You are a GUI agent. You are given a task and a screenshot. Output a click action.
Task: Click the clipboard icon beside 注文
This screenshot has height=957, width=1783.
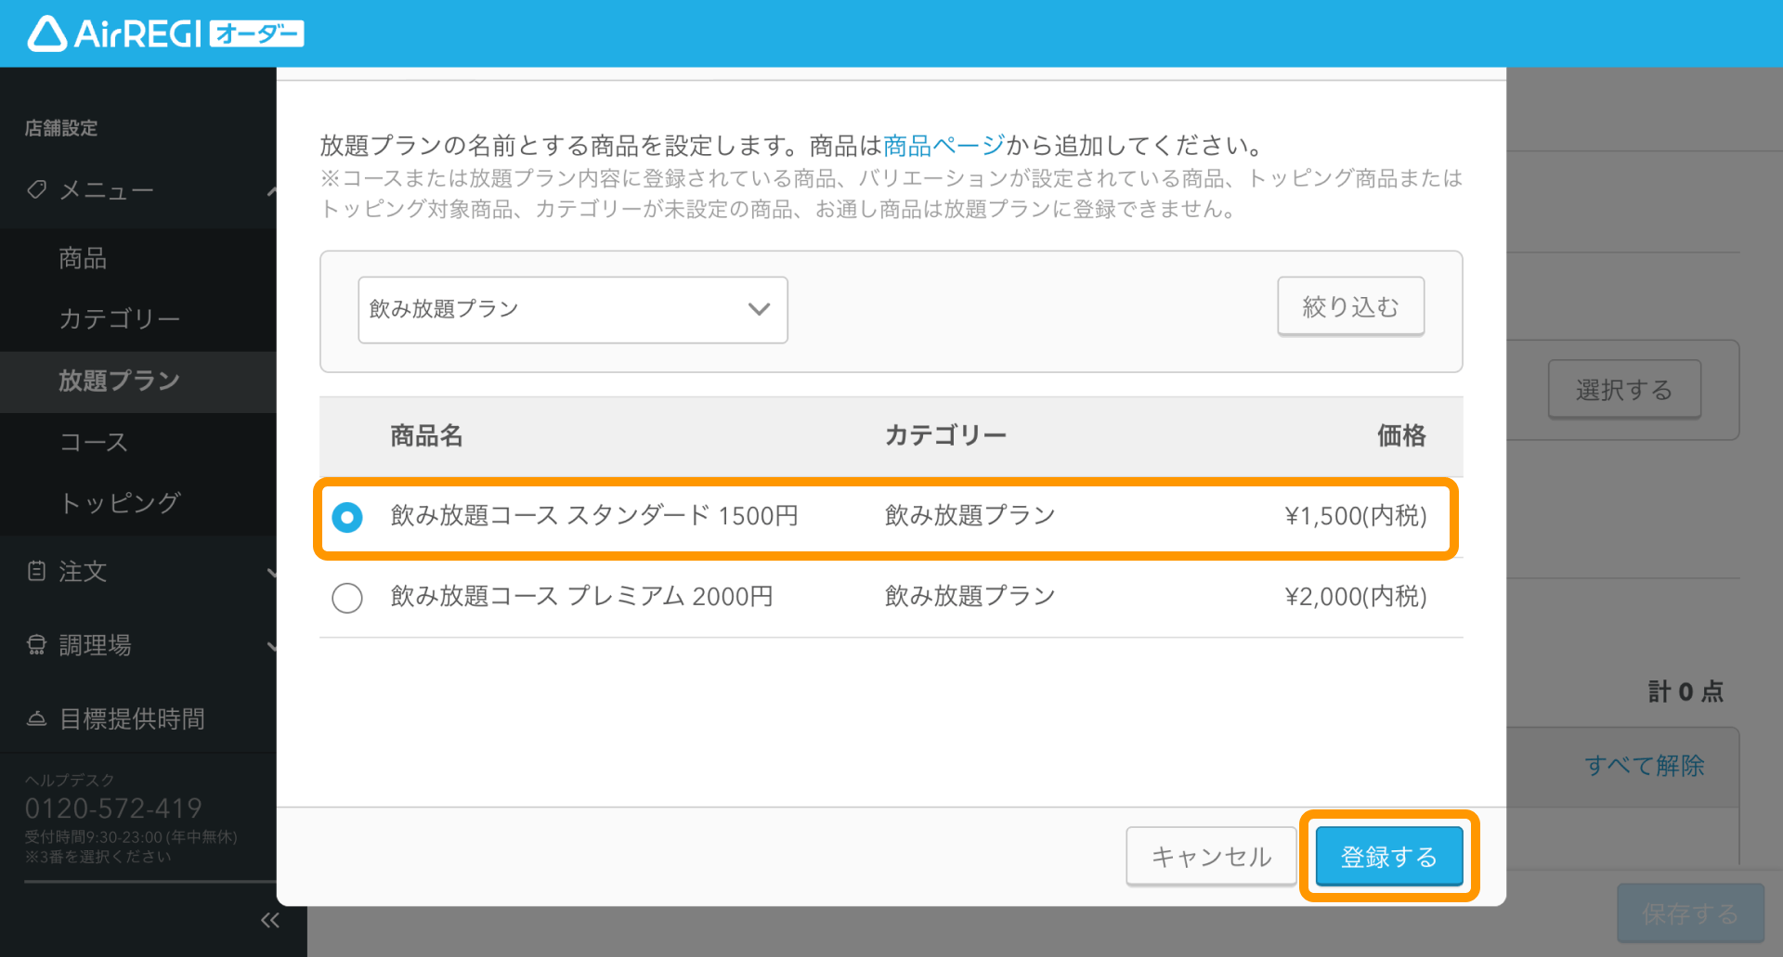pyautogui.click(x=36, y=571)
